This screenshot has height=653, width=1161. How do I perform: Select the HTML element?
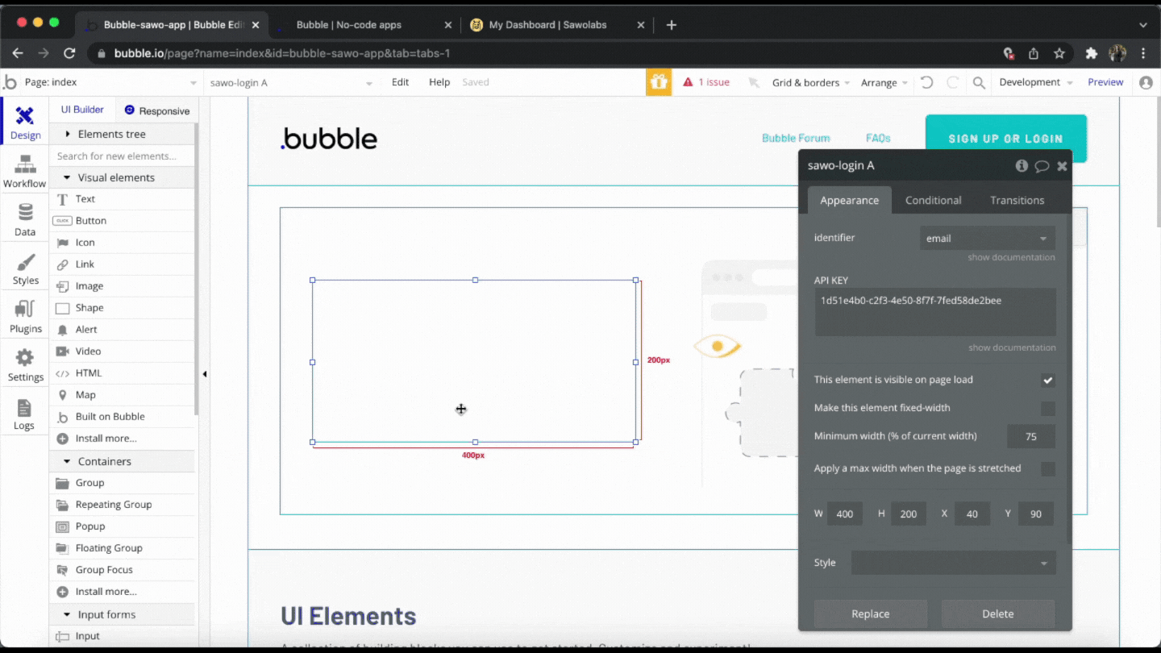(x=123, y=372)
